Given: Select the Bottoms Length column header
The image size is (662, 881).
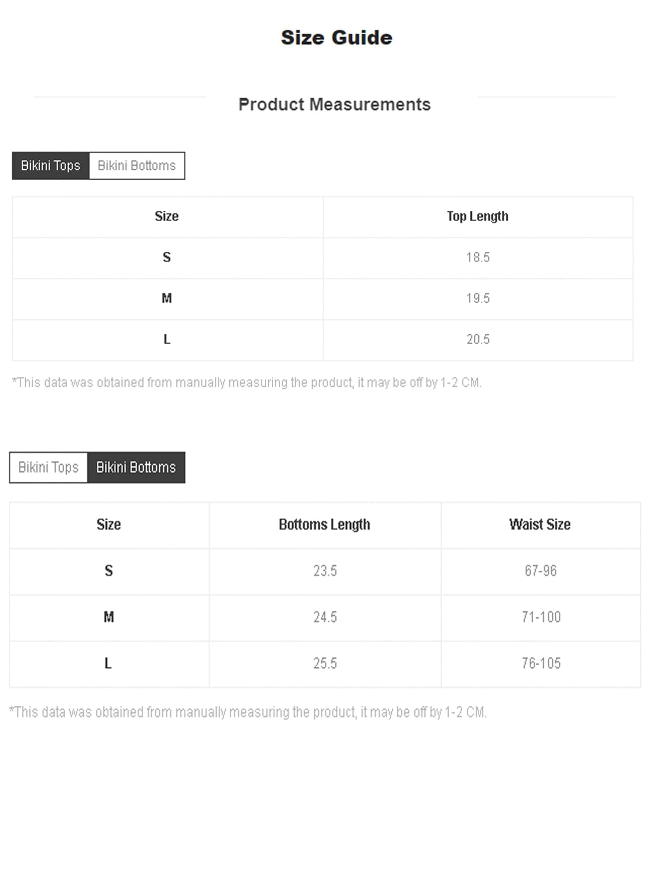Looking at the screenshot, I should (324, 525).
